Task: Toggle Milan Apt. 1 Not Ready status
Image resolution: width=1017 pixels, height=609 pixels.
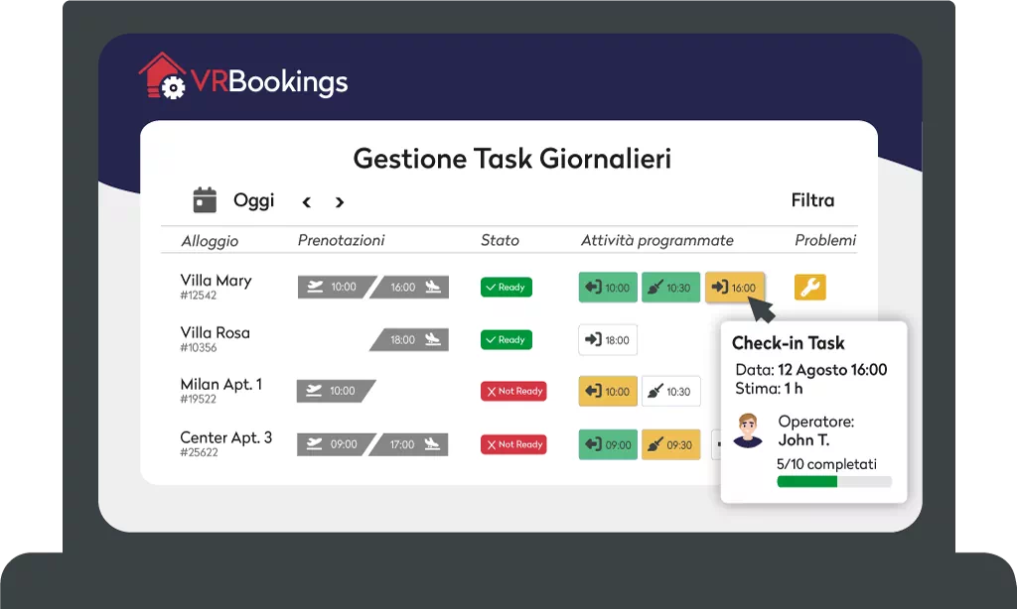Action: click(x=512, y=391)
